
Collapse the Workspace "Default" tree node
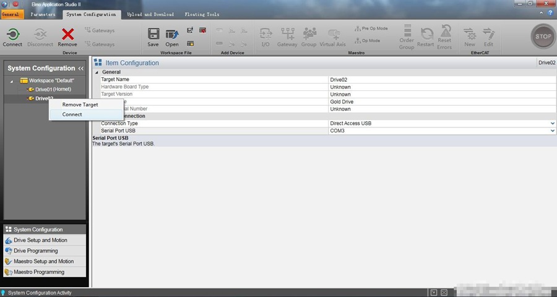[11, 81]
